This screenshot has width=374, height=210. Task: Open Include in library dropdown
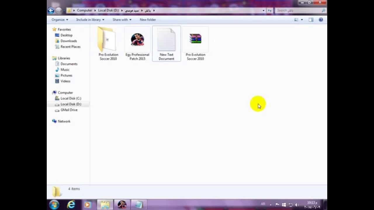90,20
